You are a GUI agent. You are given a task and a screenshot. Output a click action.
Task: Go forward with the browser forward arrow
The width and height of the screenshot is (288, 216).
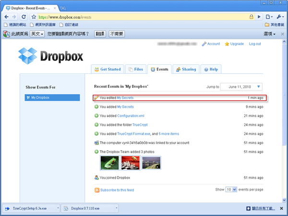14,17
